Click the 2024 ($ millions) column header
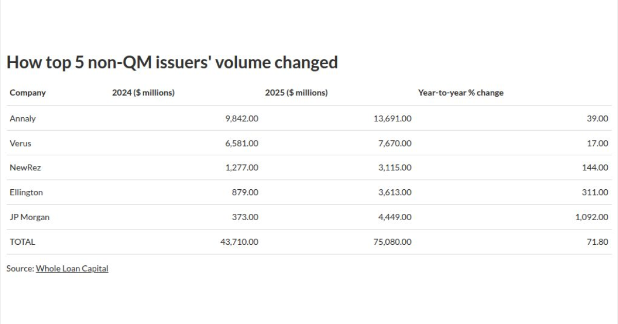Image resolution: width=618 pixels, height=324 pixels. click(143, 93)
